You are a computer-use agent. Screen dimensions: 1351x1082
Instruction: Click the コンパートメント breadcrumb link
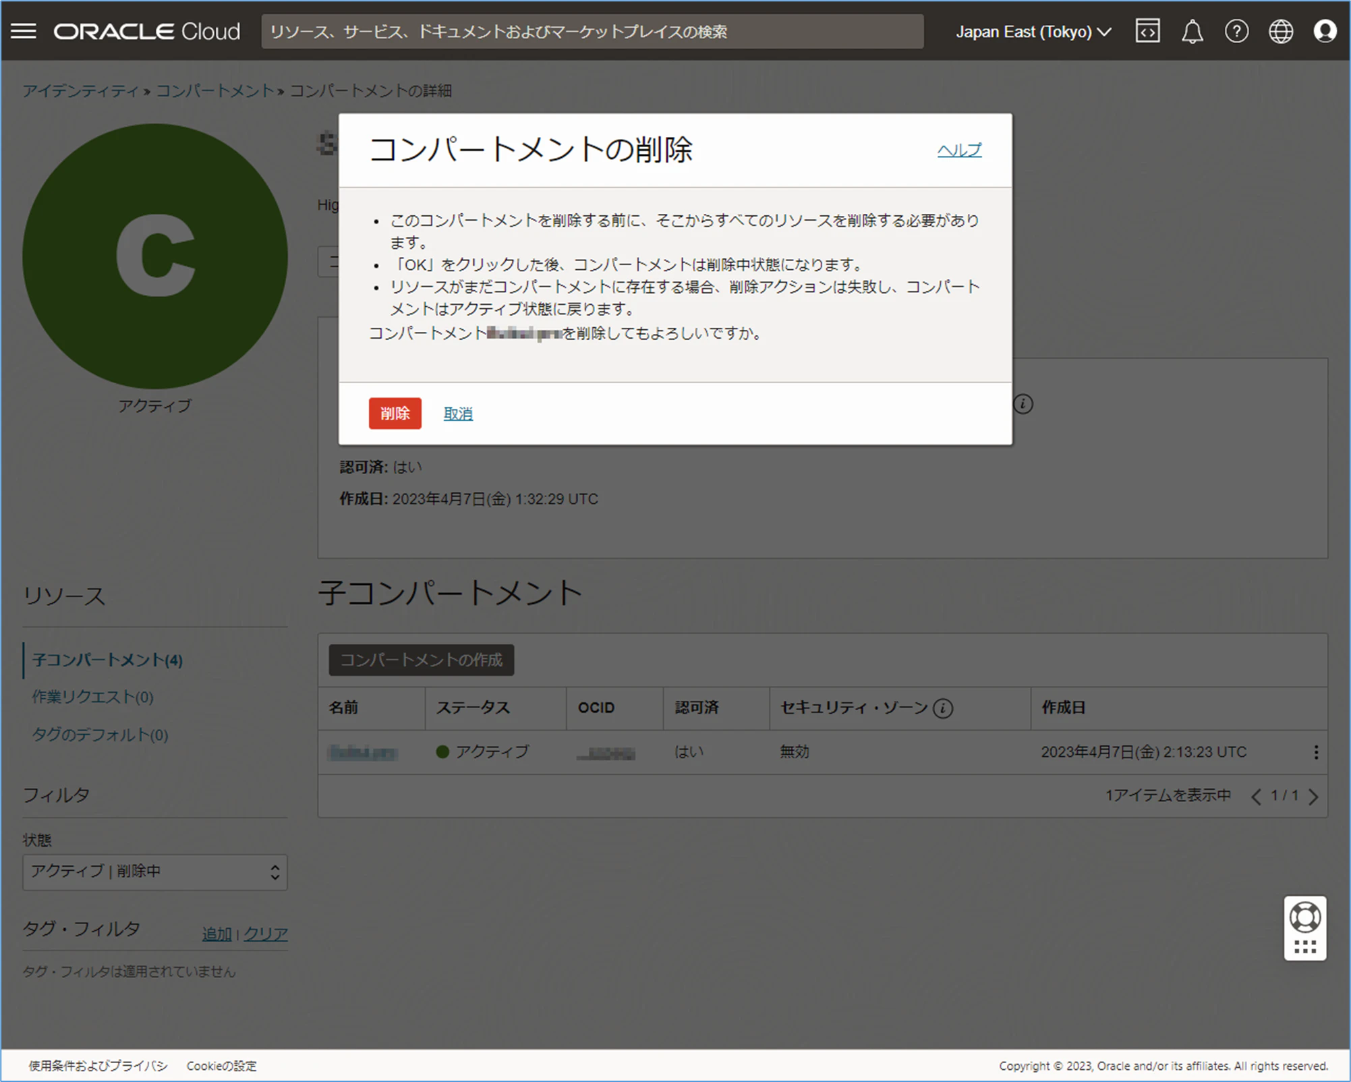coord(214,90)
